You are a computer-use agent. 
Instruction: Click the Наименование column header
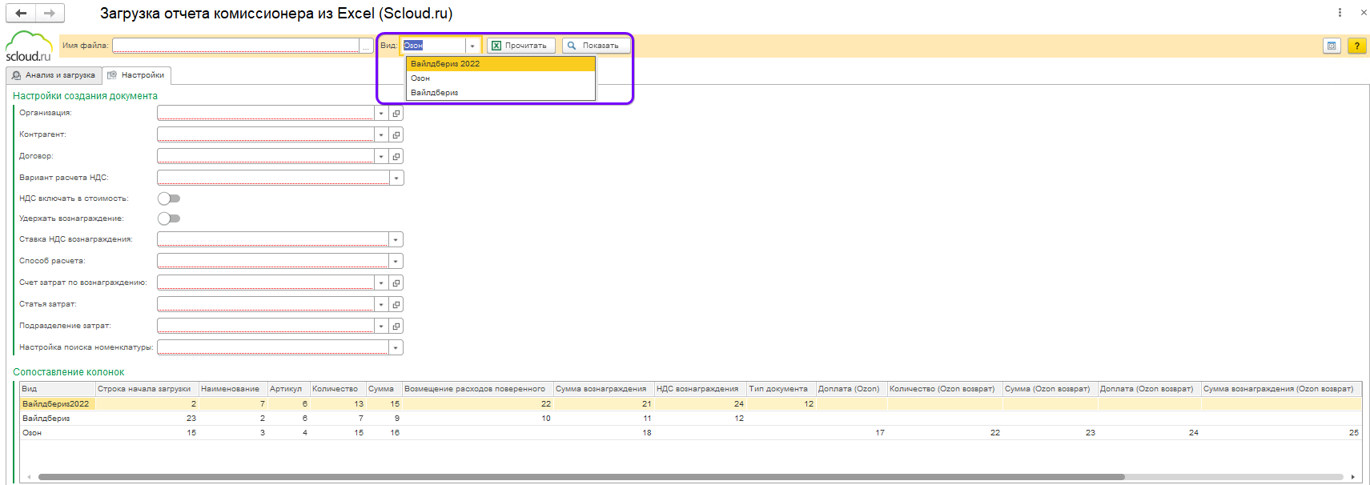tap(233, 389)
